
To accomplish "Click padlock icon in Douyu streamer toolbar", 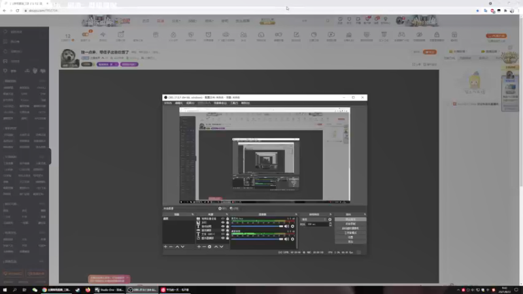I will [437, 35].
